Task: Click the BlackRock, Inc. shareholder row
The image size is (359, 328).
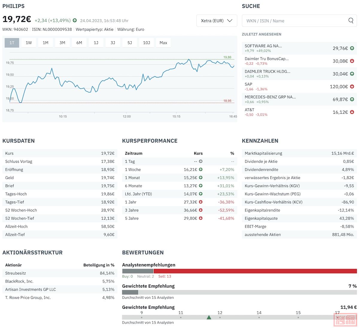Action: click(x=60, y=281)
